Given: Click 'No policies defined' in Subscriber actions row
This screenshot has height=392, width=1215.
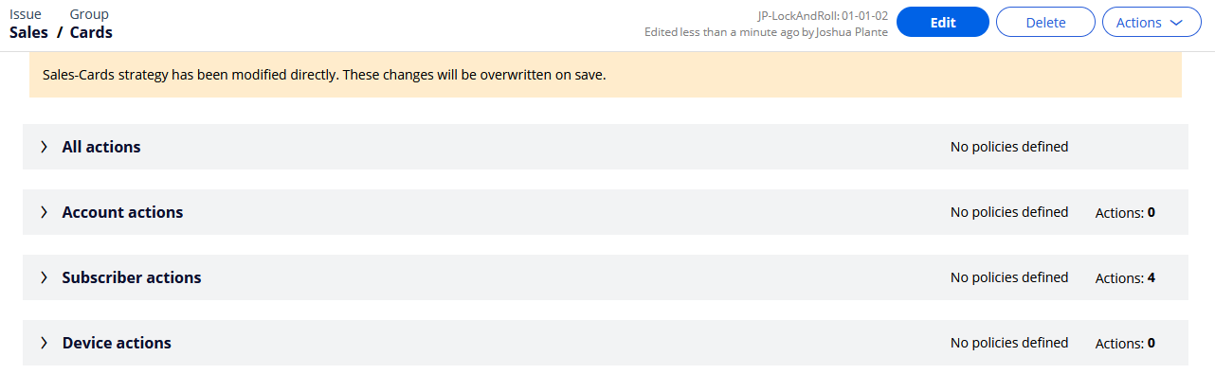Looking at the screenshot, I should pos(1008,277).
